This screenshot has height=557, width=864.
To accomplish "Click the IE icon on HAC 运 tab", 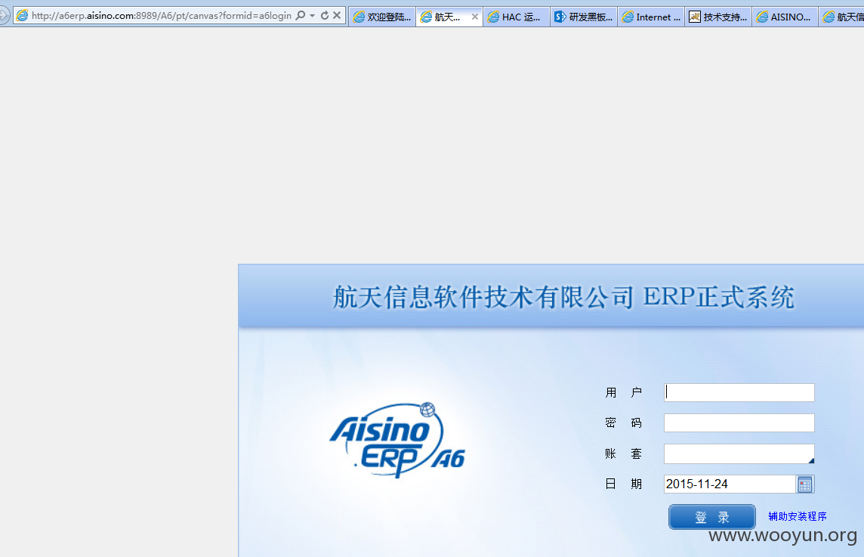I will click(x=493, y=17).
